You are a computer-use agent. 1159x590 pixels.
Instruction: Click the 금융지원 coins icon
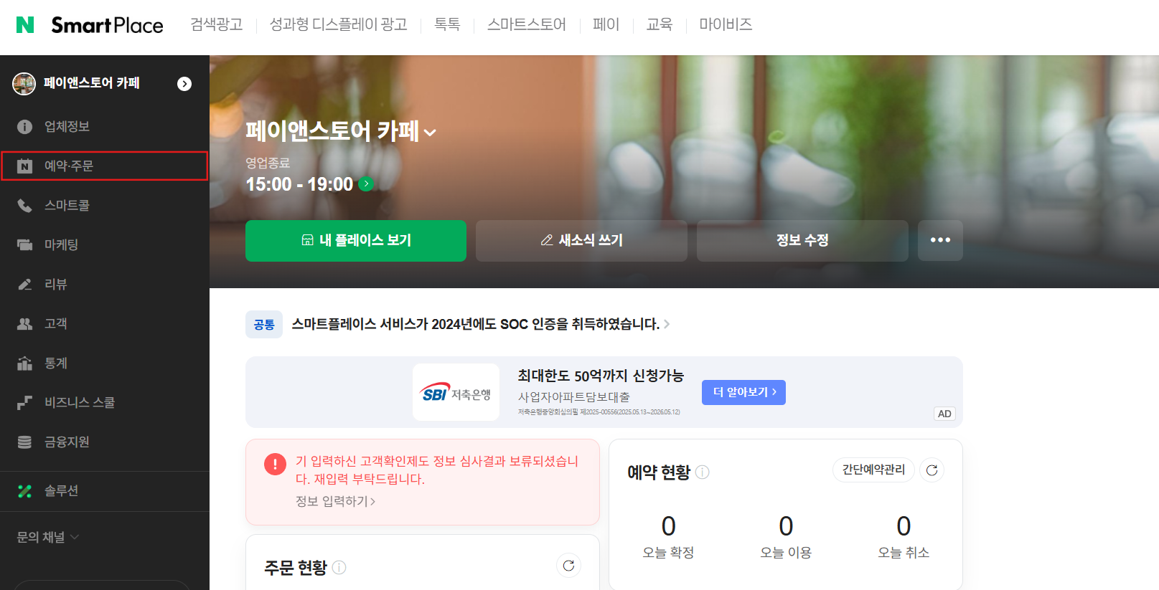point(24,442)
